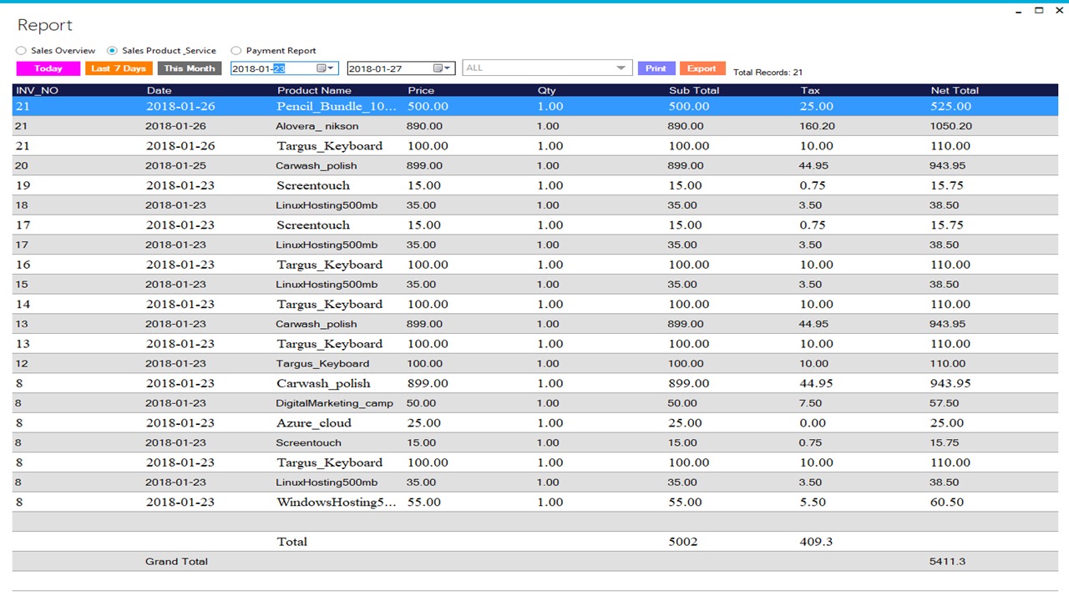Viewport: 1069px width, 601px height.
Task: Expand the start date dropdown arrow
Action: 332,68
